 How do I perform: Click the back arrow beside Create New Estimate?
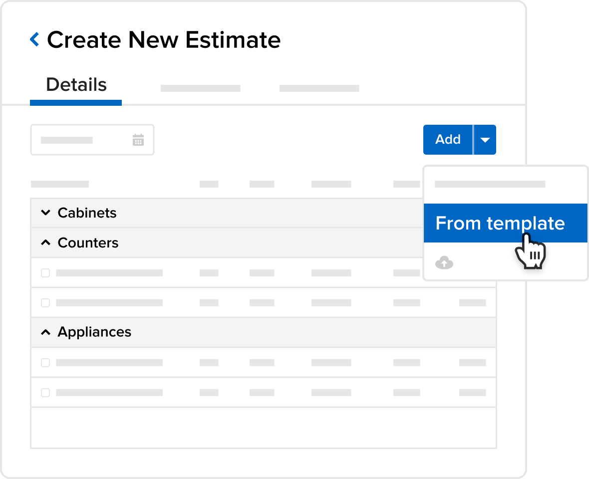tap(34, 39)
